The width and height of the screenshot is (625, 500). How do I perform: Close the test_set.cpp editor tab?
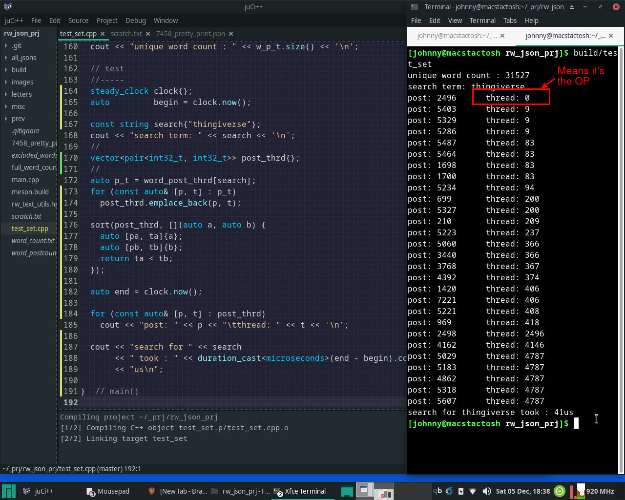pyautogui.click(x=103, y=34)
